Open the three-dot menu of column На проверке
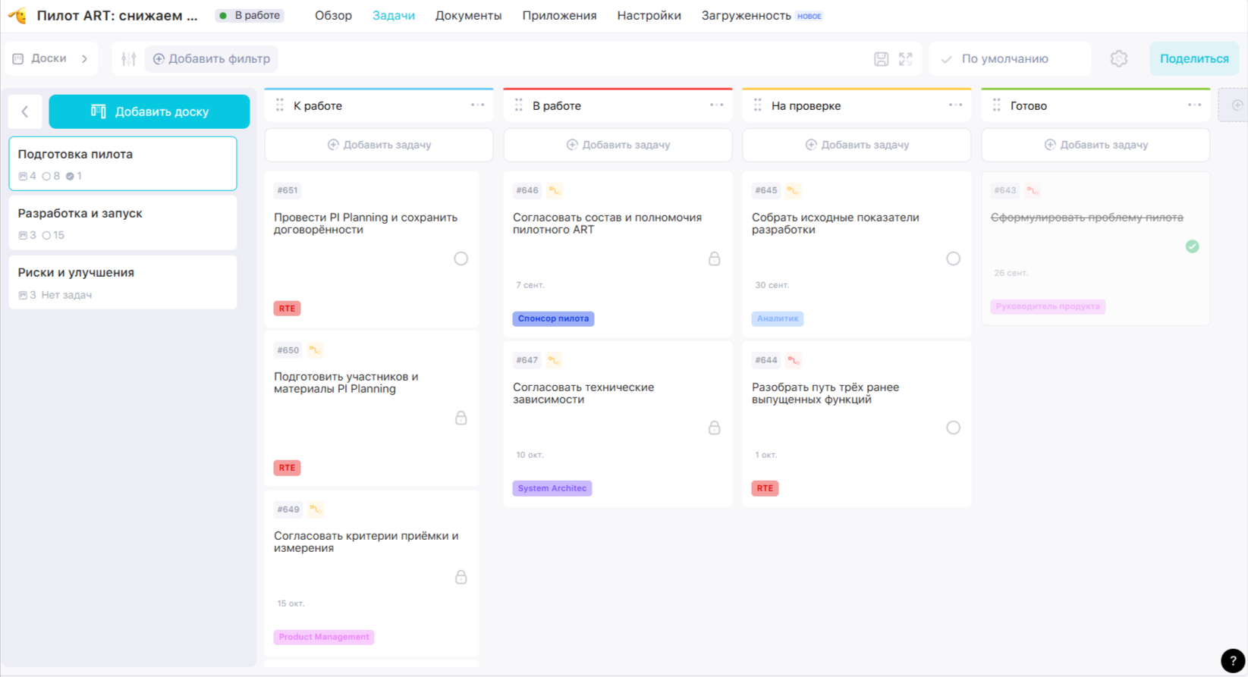The width and height of the screenshot is (1248, 677). point(955,105)
